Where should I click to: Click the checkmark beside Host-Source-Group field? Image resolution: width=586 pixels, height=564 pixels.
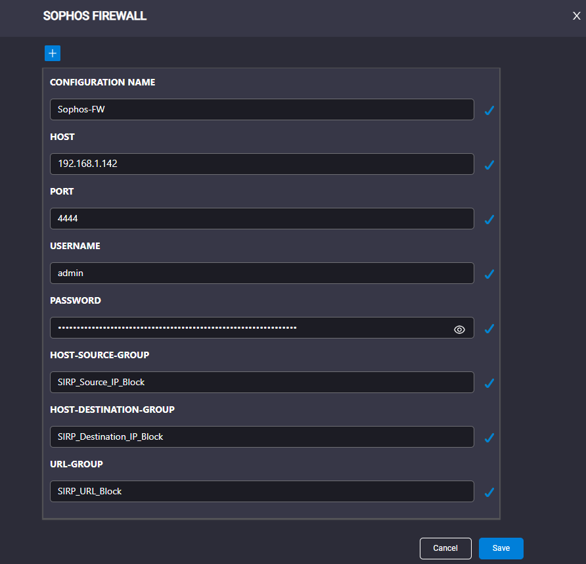[489, 383]
